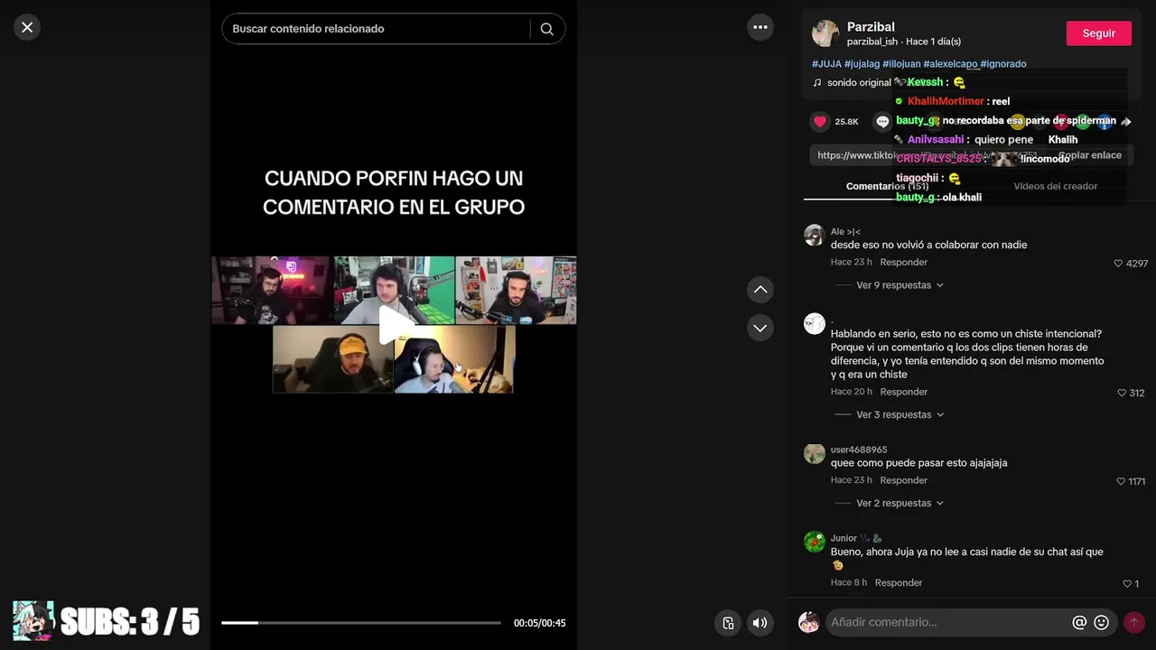Open the avatar of commenter Ale >|<
Viewport: 1156px width, 650px height.
tap(815, 236)
